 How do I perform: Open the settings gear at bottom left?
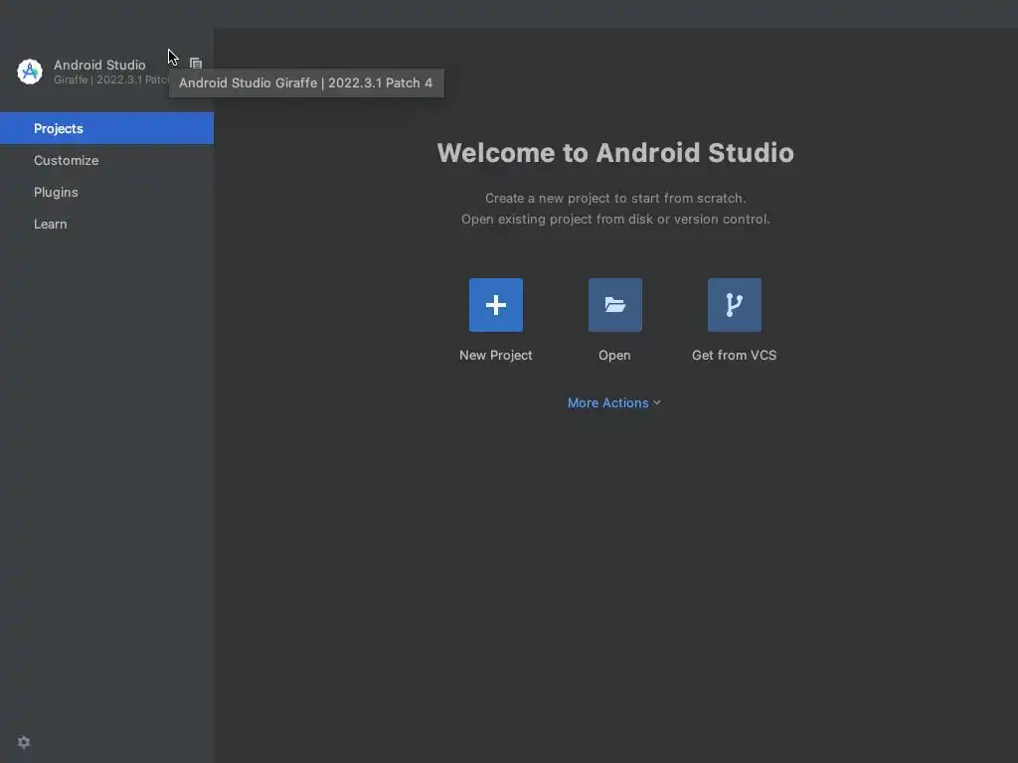tap(24, 742)
